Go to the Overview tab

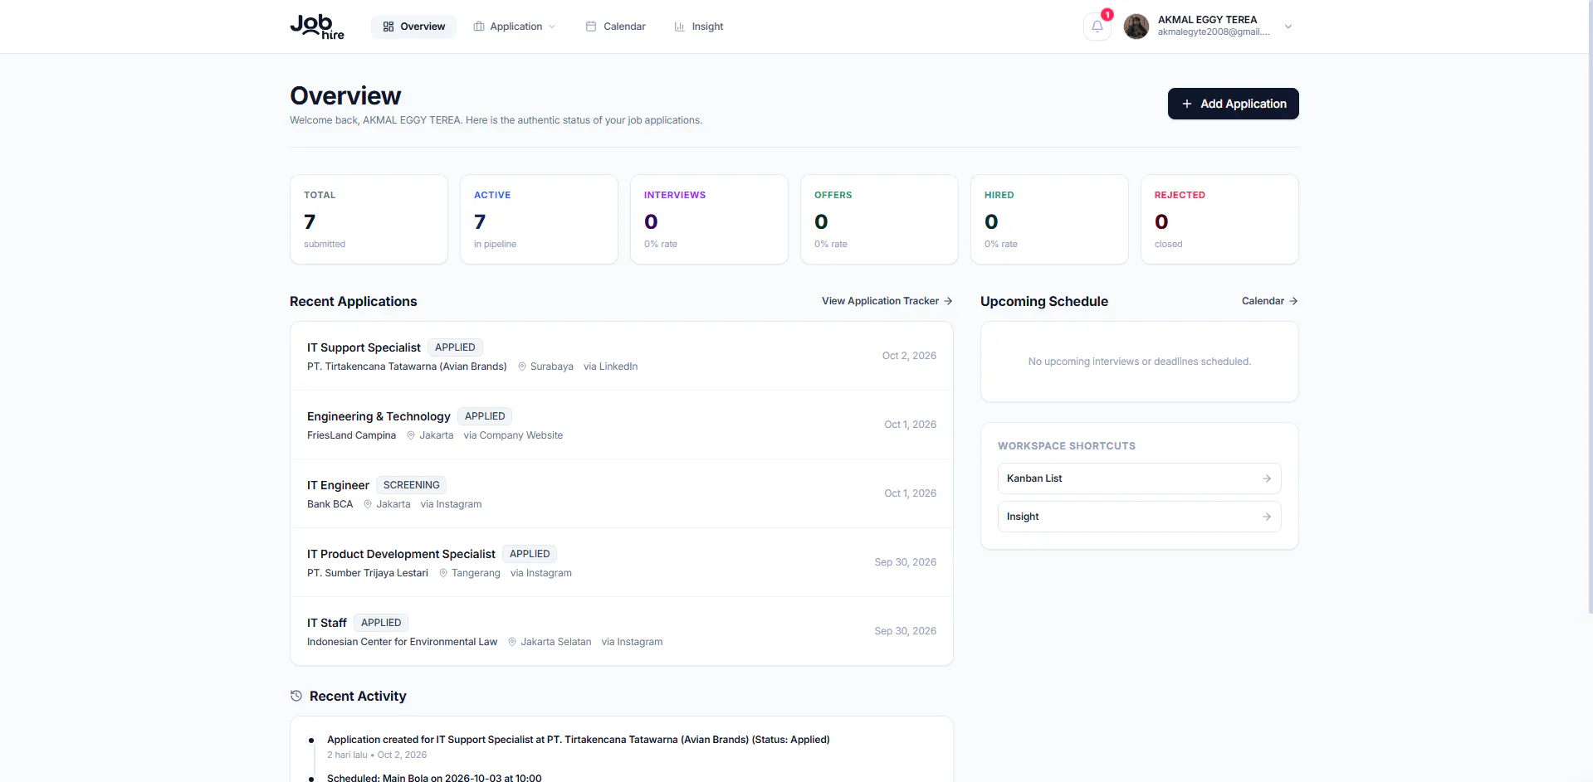click(413, 27)
